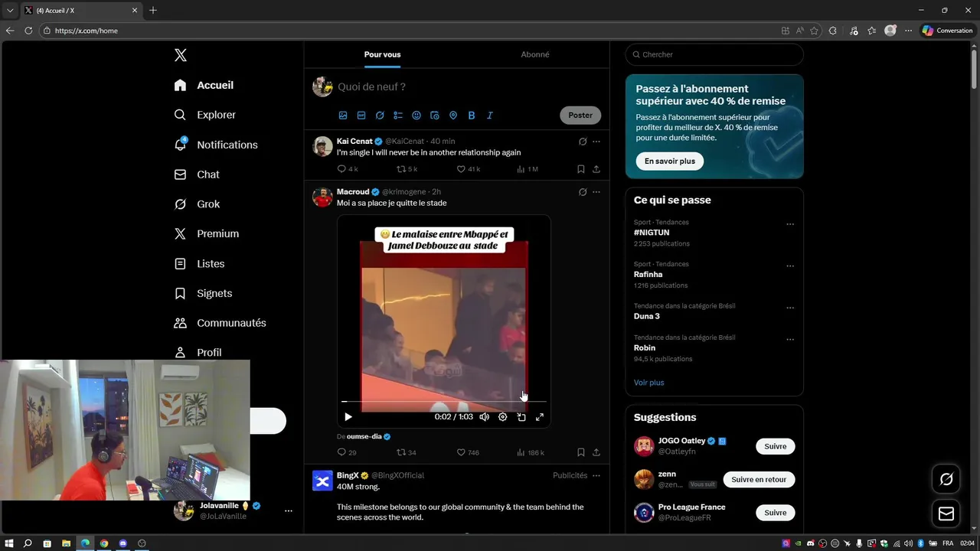
Task: Ask Grok about Kai Cenat's post
Action: [x=583, y=142]
